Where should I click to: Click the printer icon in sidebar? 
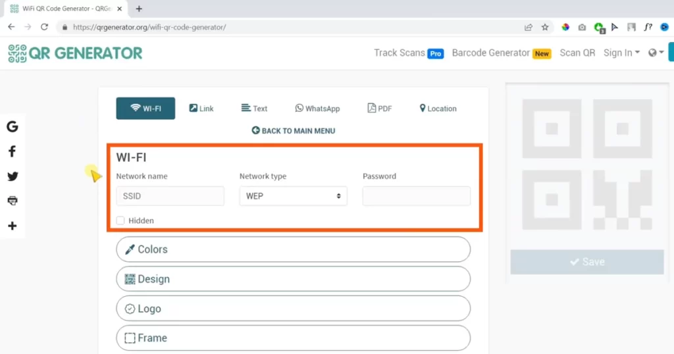13,201
